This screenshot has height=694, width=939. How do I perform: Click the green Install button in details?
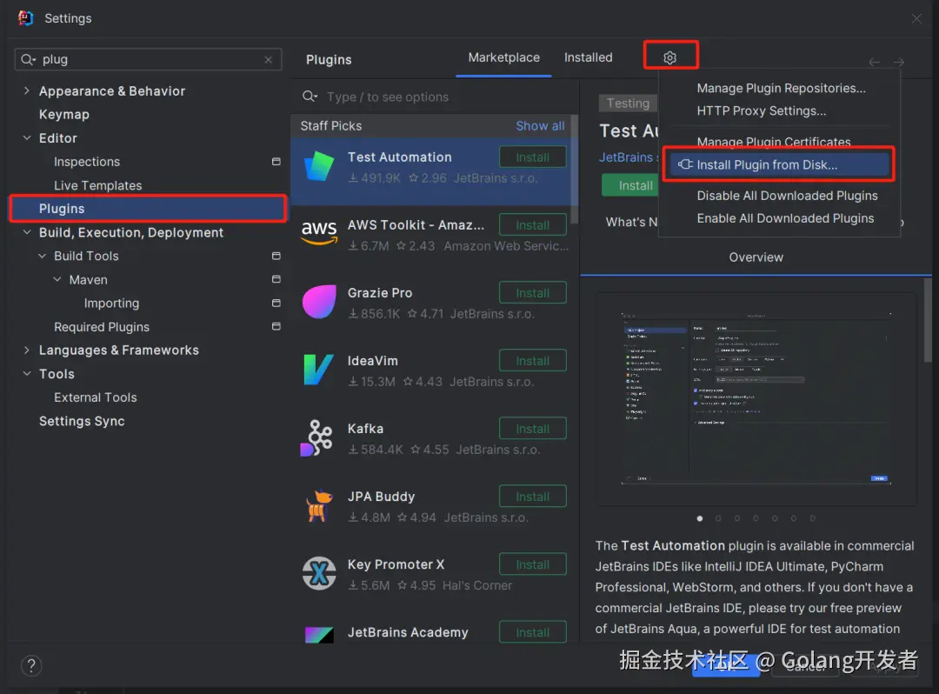click(x=630, y=185)
